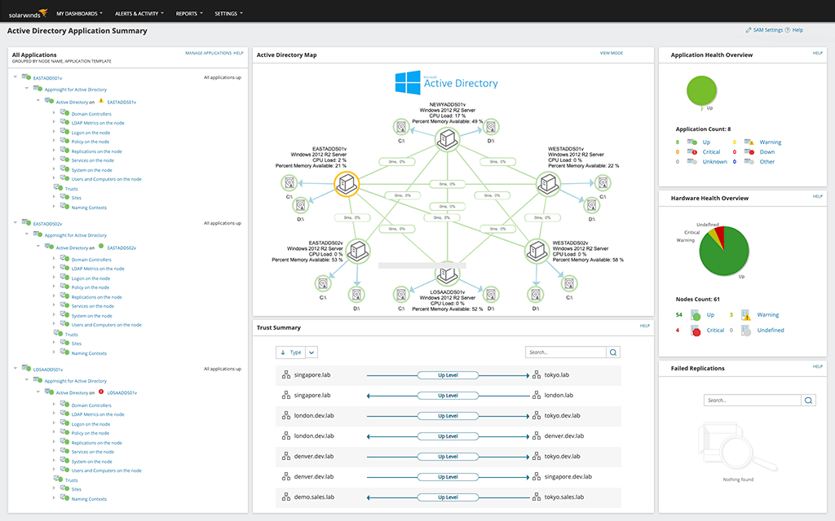Toggle Type sort direction in Trust Summary
The image size is (835, 521).
pyautogui.click(x=291, y=352)
